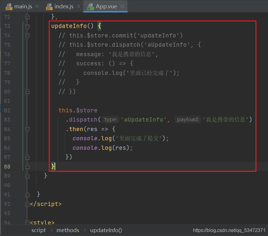
Task: Click the <style> tag on line 94
Action: (x=42, y=222)
